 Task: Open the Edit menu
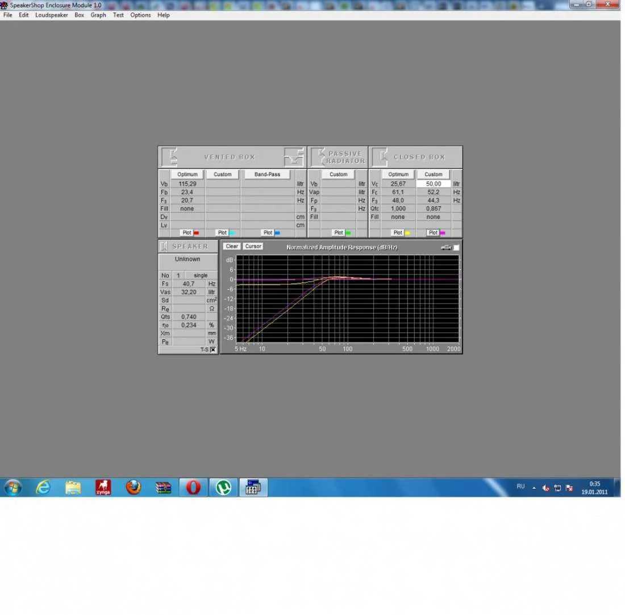tap(23, 15)
